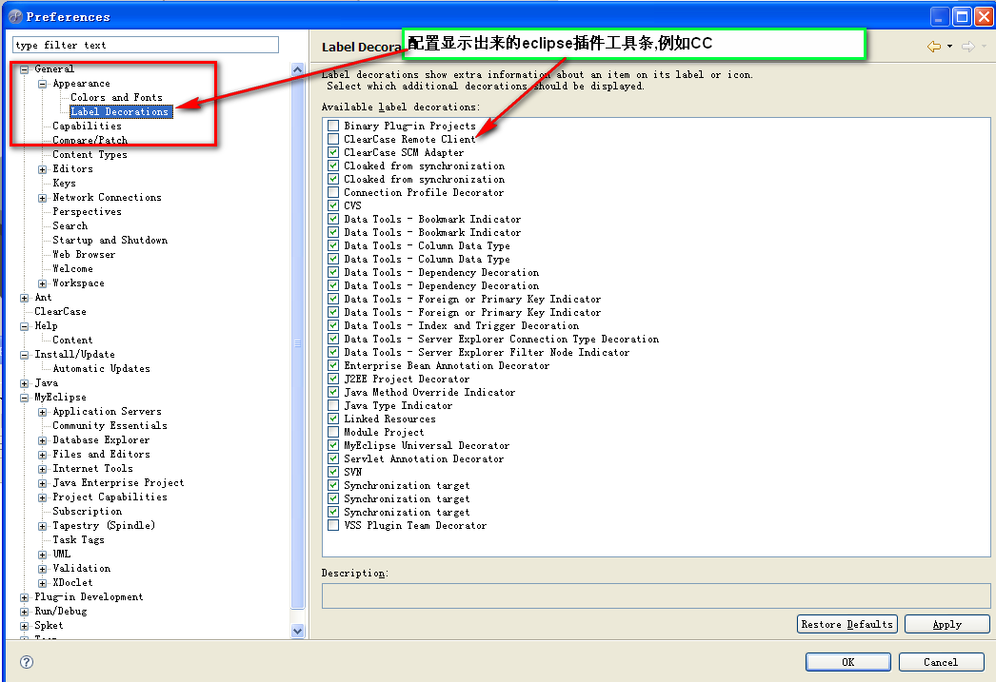The width and height of the screenshot is (996, 682).
Task: Click the forward navigation arrow
Action: [x=968, y=47]
